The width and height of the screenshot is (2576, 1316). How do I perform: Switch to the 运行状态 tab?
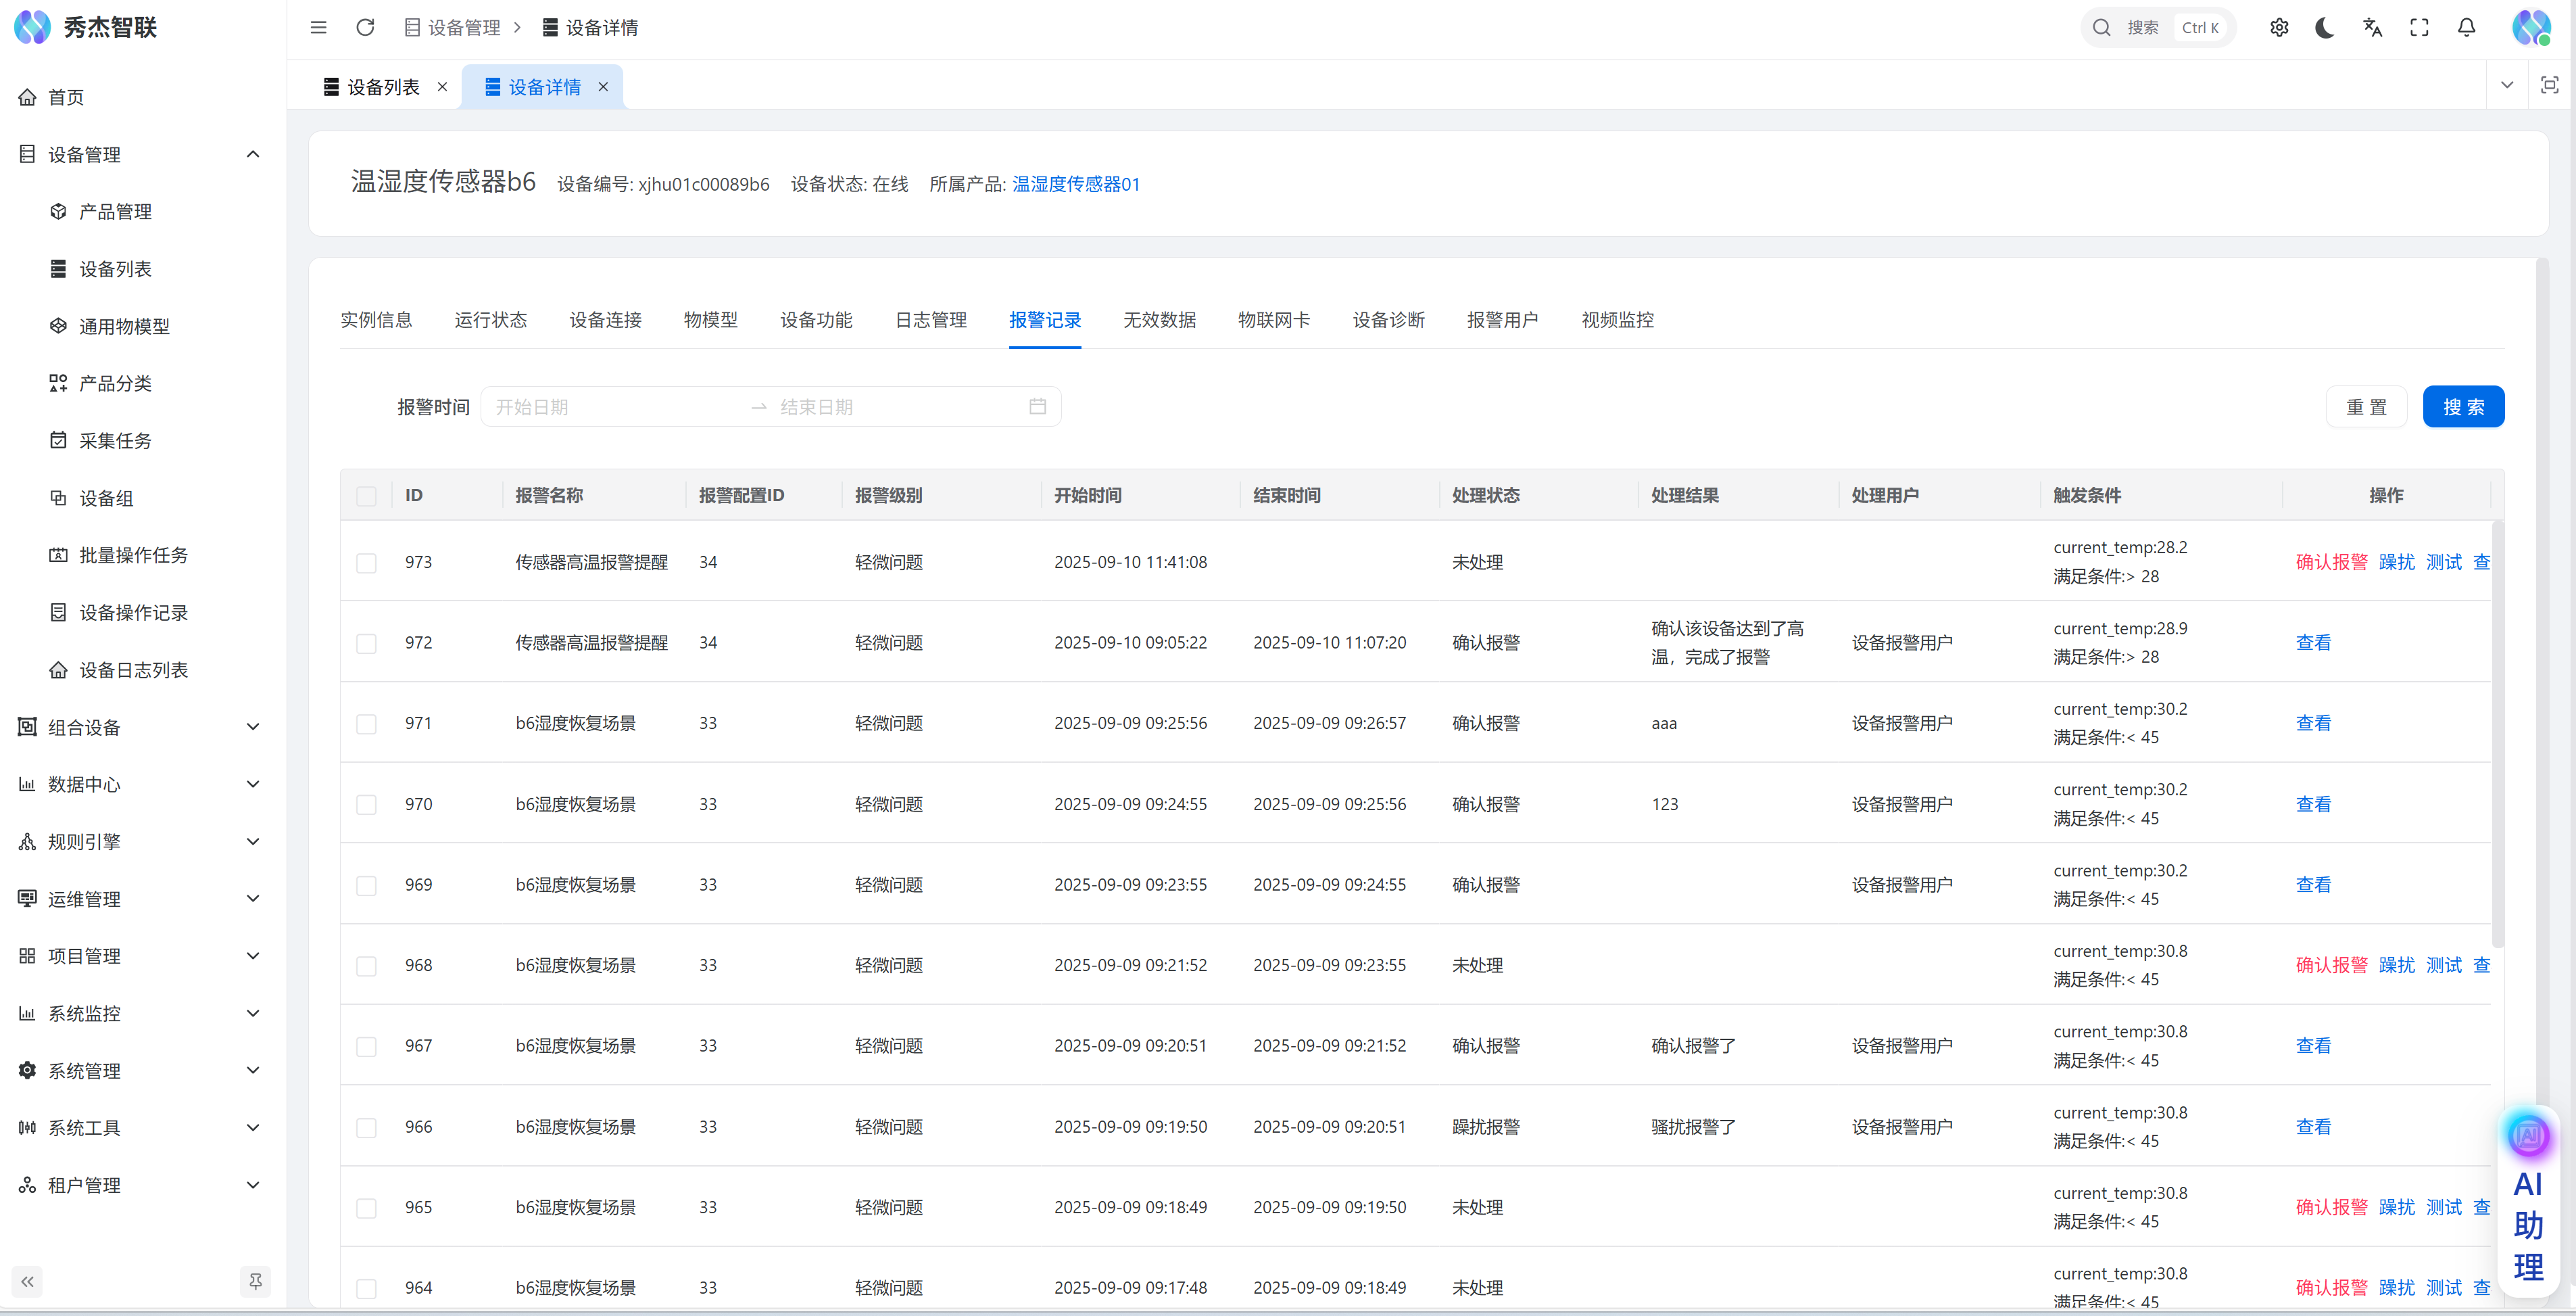pyautogui.click(x=490, y=321)
